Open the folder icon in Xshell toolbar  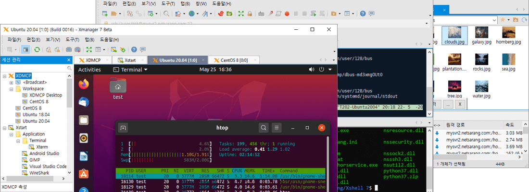click(114, 14)
